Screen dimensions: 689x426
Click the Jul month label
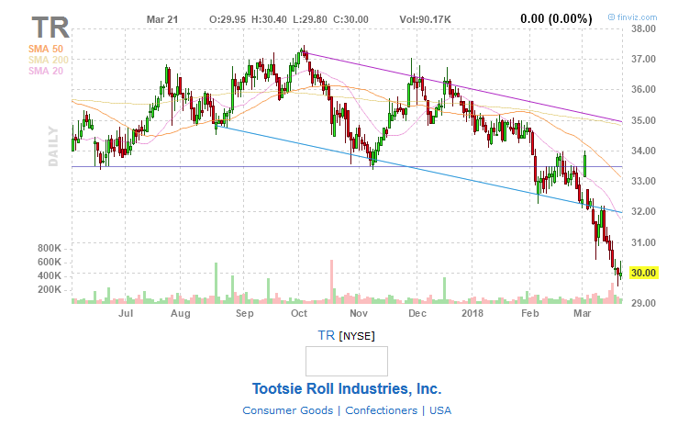click(x=126, y=313)
